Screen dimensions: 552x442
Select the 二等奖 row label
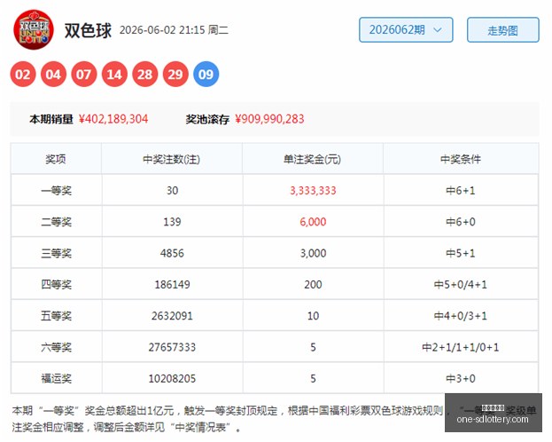[x=57, y=222]
